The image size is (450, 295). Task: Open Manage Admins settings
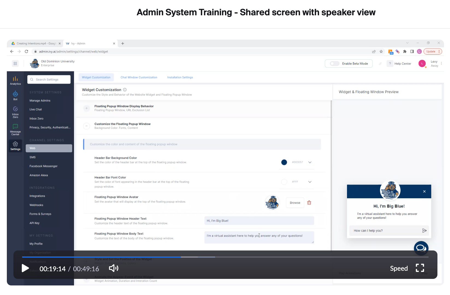click(x=40, y=101)
